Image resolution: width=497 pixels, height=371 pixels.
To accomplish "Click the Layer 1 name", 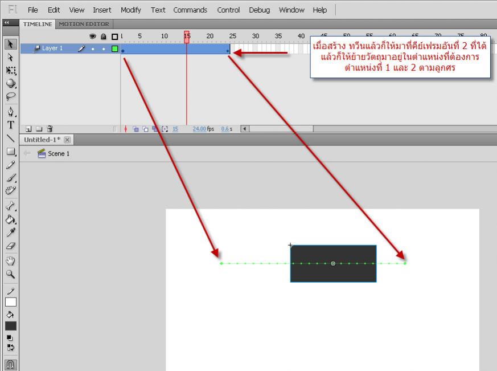I will [52, 48].
